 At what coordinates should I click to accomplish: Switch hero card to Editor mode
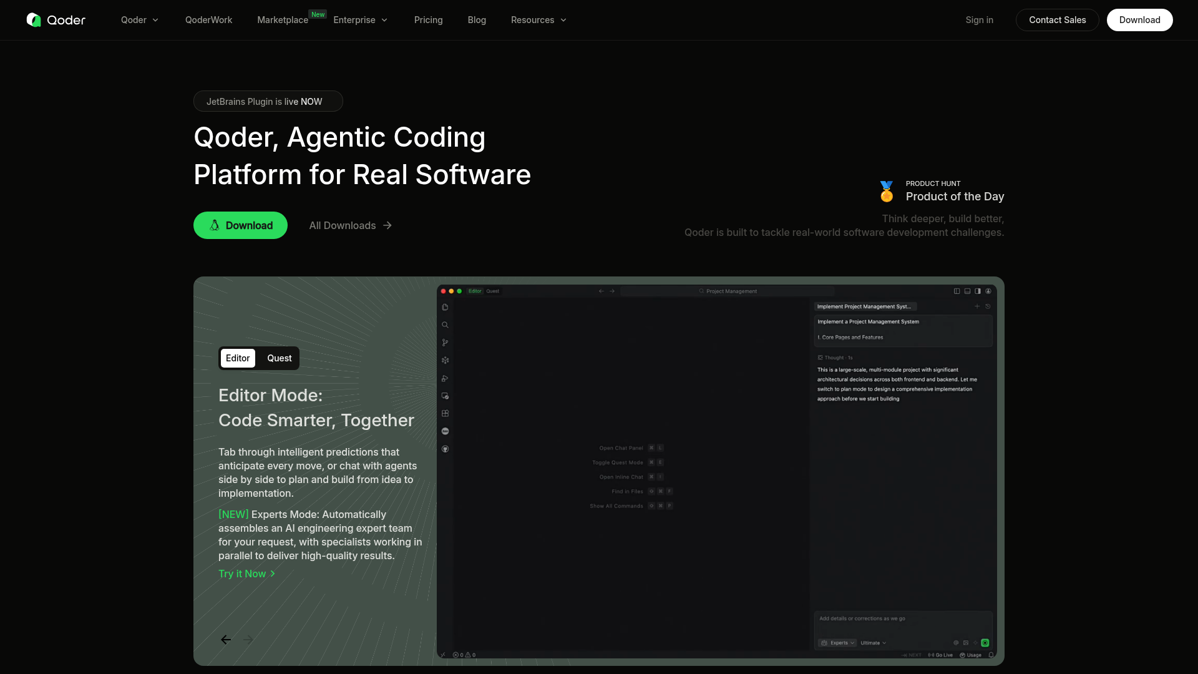[x=238, y=358]
